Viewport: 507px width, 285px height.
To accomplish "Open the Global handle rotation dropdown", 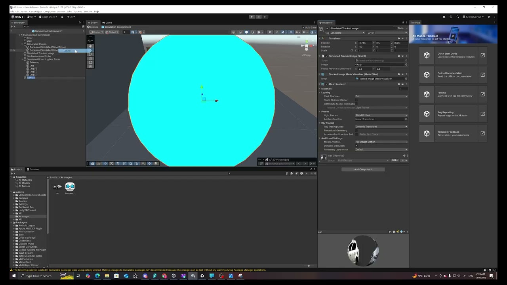I will click(x=112, y=32).
